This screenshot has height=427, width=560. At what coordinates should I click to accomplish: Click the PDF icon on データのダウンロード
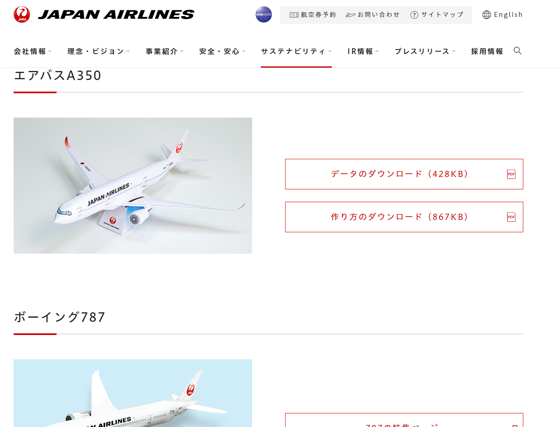[511, 174]
